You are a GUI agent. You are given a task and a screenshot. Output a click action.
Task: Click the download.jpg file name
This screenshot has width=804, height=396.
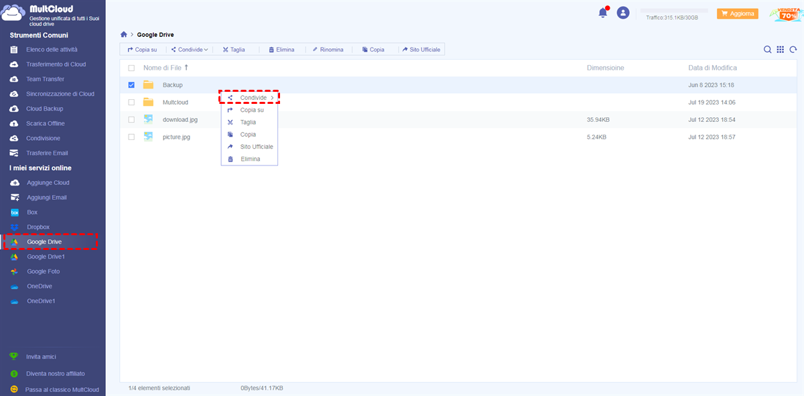pyautogui.click(x=180, y=119)
